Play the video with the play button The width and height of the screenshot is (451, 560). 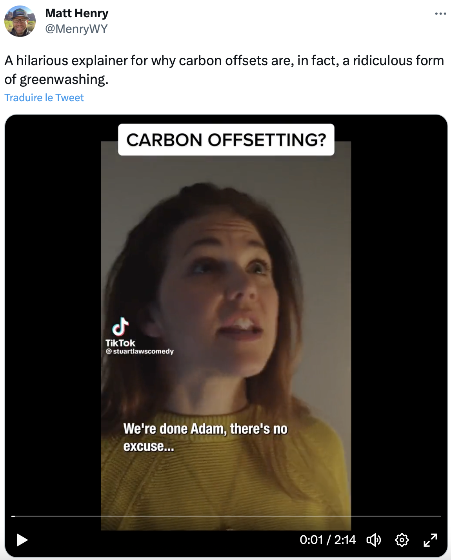[x=22, y=540]
